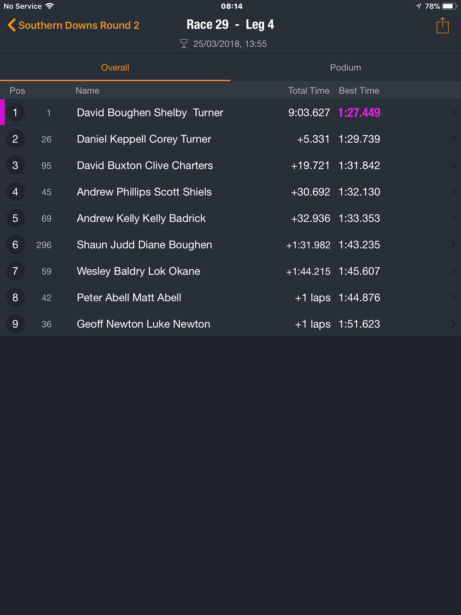Tap the battery indicator icon

pyautogui.click(x=450, y=6)
